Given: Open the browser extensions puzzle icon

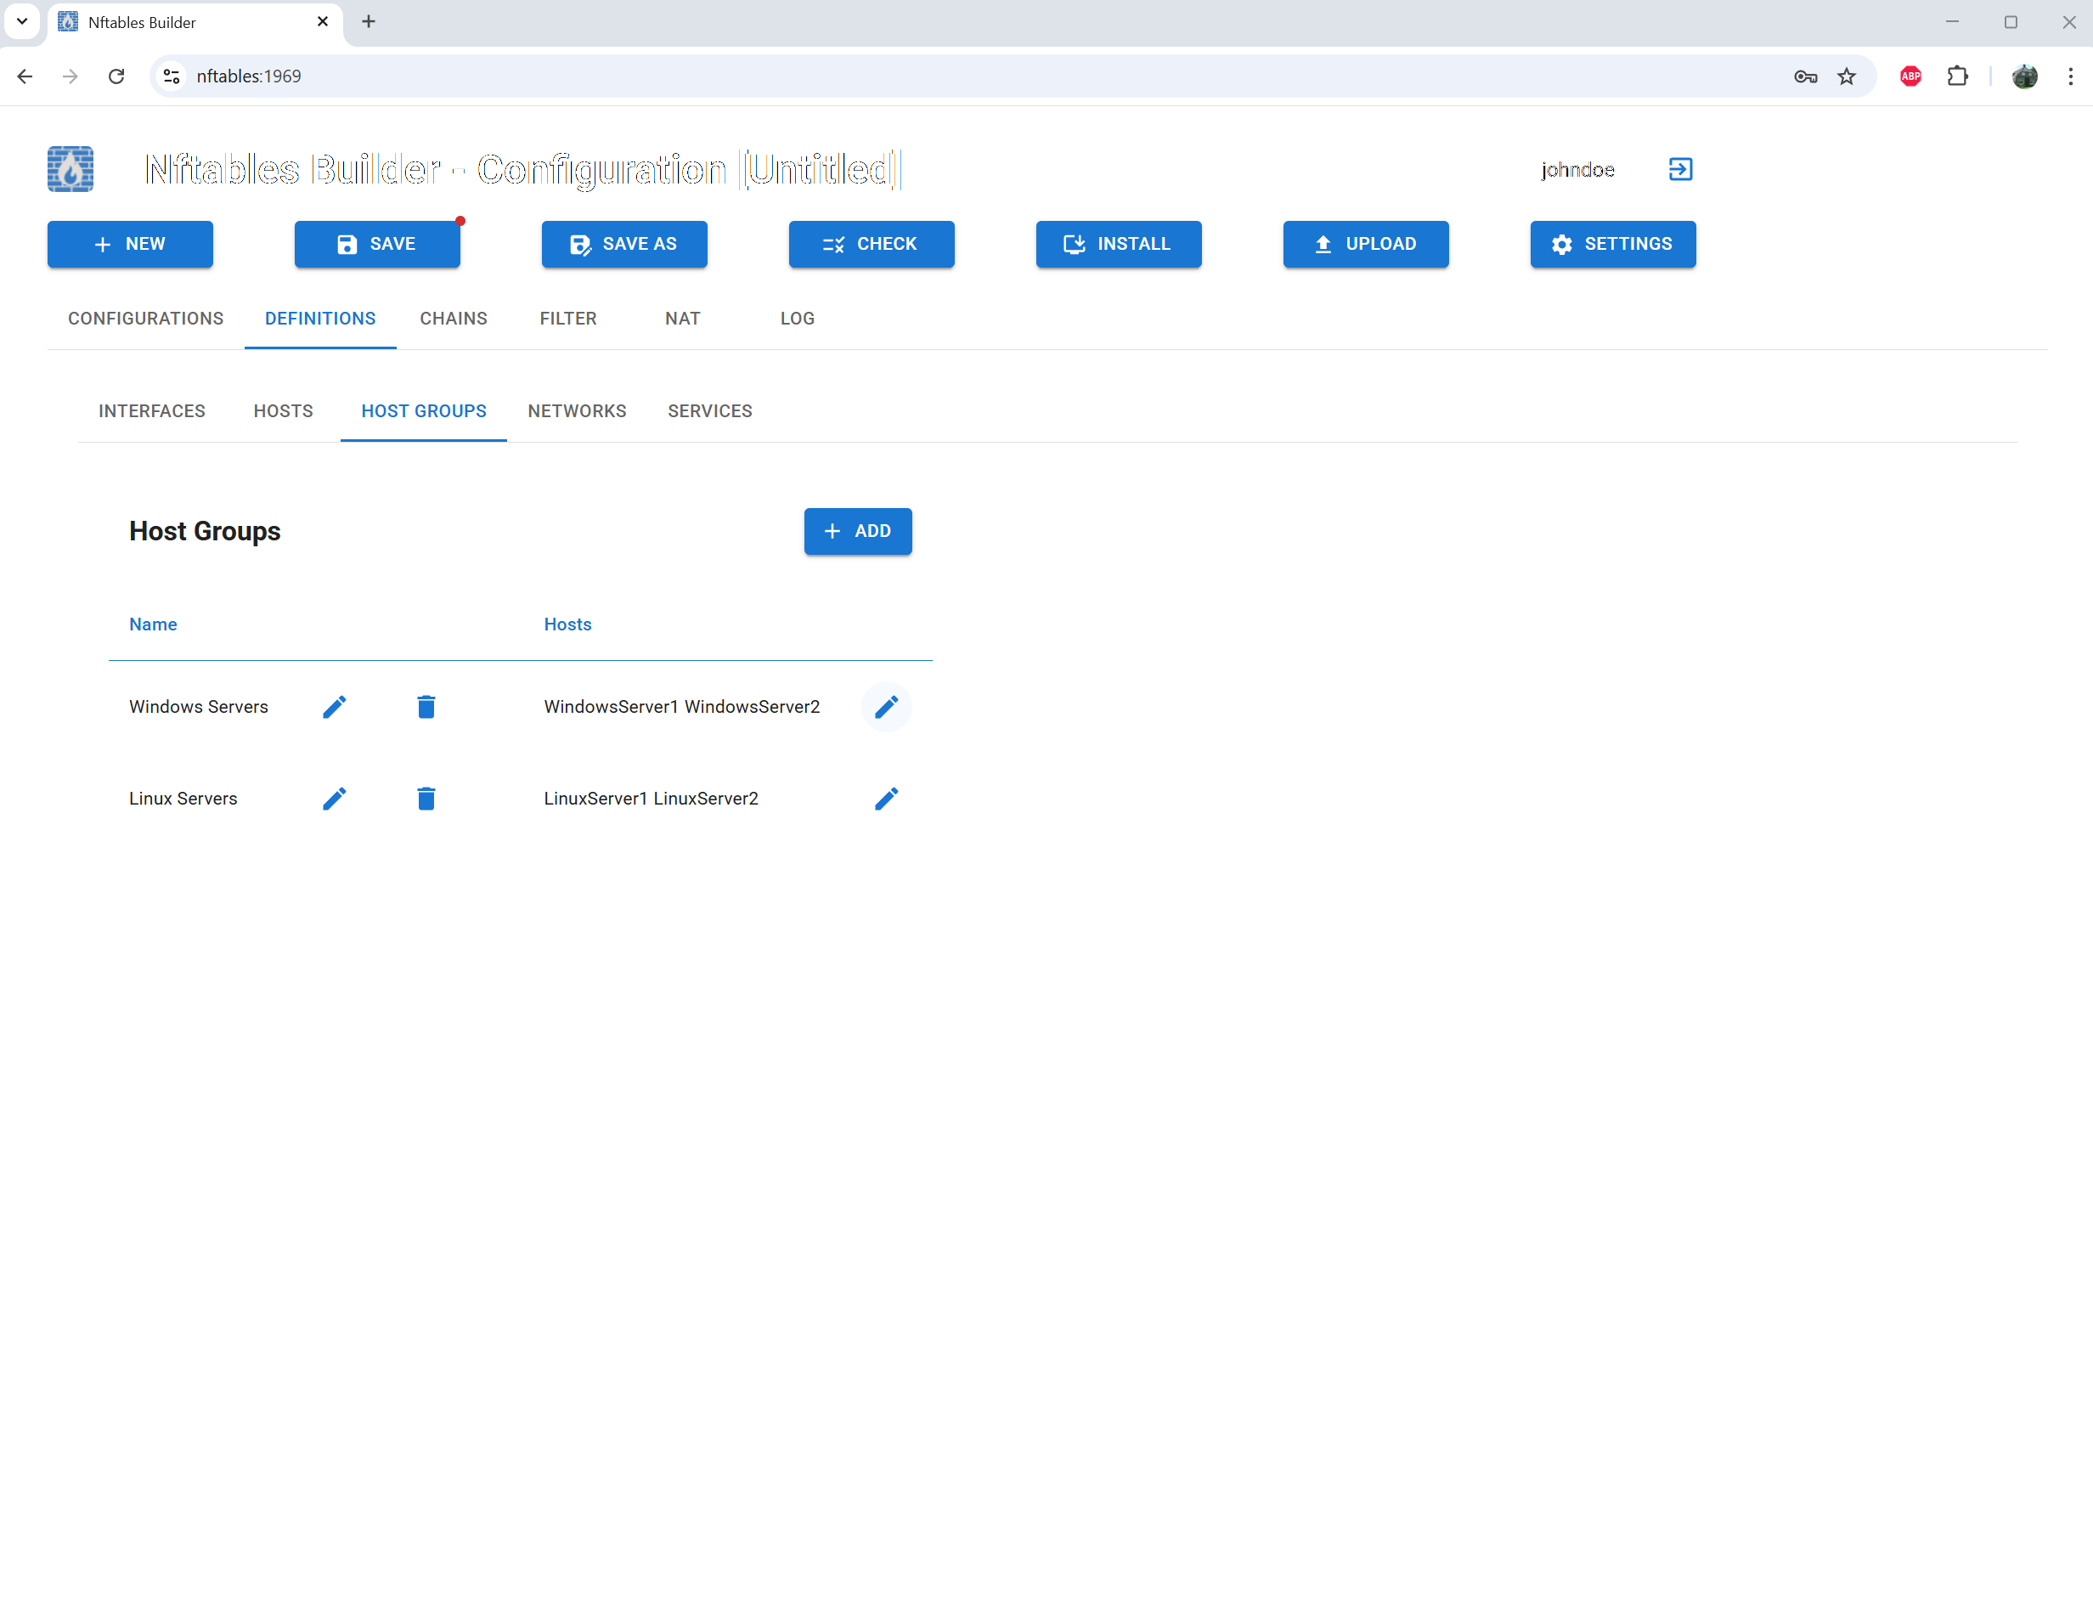Looking at the screenshot, I should (x=1958, y=76).
